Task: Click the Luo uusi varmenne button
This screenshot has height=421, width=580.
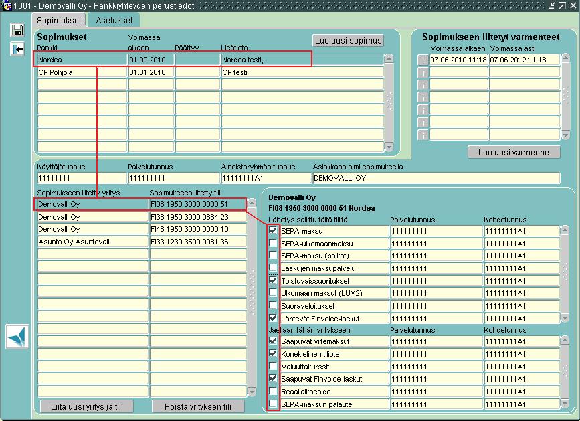Action: [x=513, y=152]
